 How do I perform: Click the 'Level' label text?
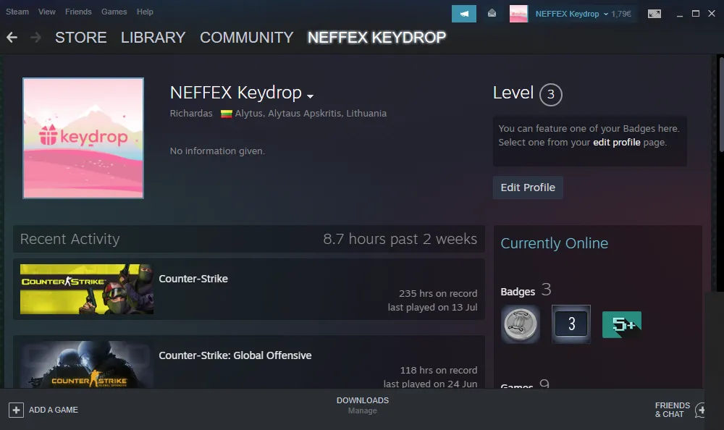click(513, 93)
